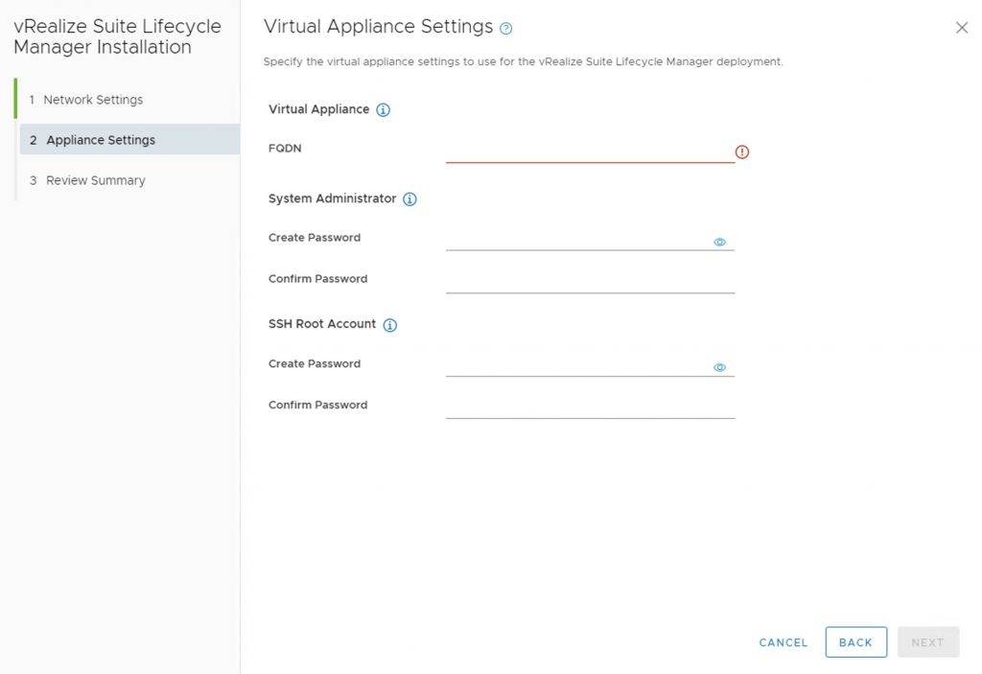Click System Administrator Create Password field
The width and height of the screenshot is (982, 674).
tap(577, 240)
